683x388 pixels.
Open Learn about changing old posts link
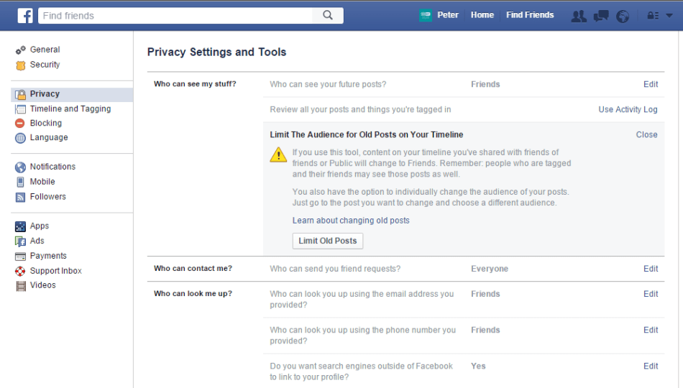coord(351,221)
